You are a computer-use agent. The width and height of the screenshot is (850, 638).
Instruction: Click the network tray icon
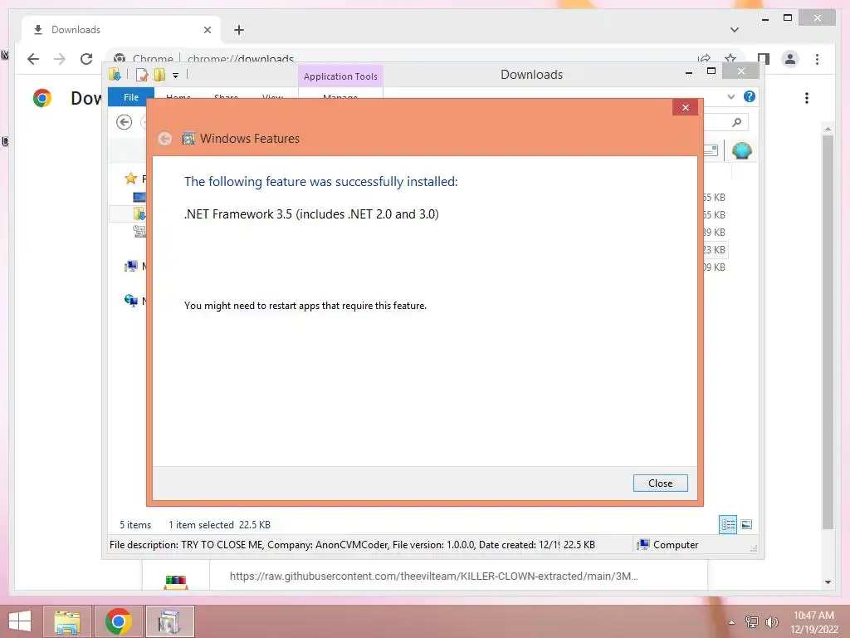click(x=751, y=621)
